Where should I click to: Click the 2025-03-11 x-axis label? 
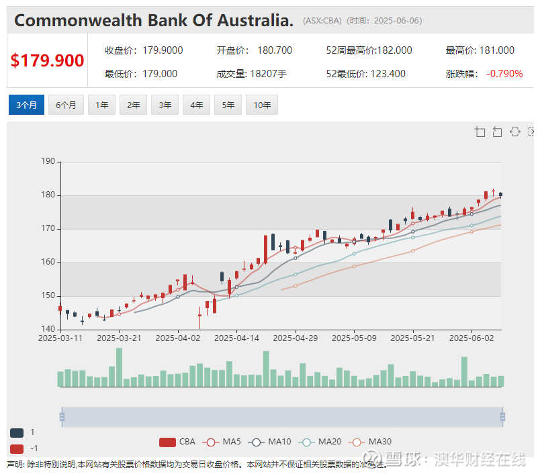[60, 338]
